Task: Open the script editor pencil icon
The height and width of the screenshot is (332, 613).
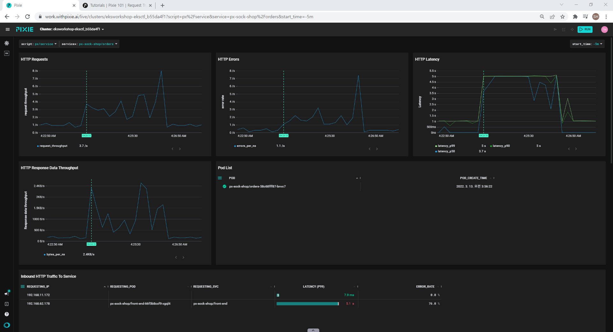Action: (564, 29)
